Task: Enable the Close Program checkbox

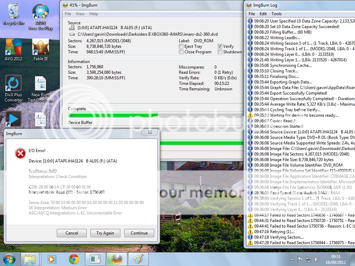Action: (181, 52)
